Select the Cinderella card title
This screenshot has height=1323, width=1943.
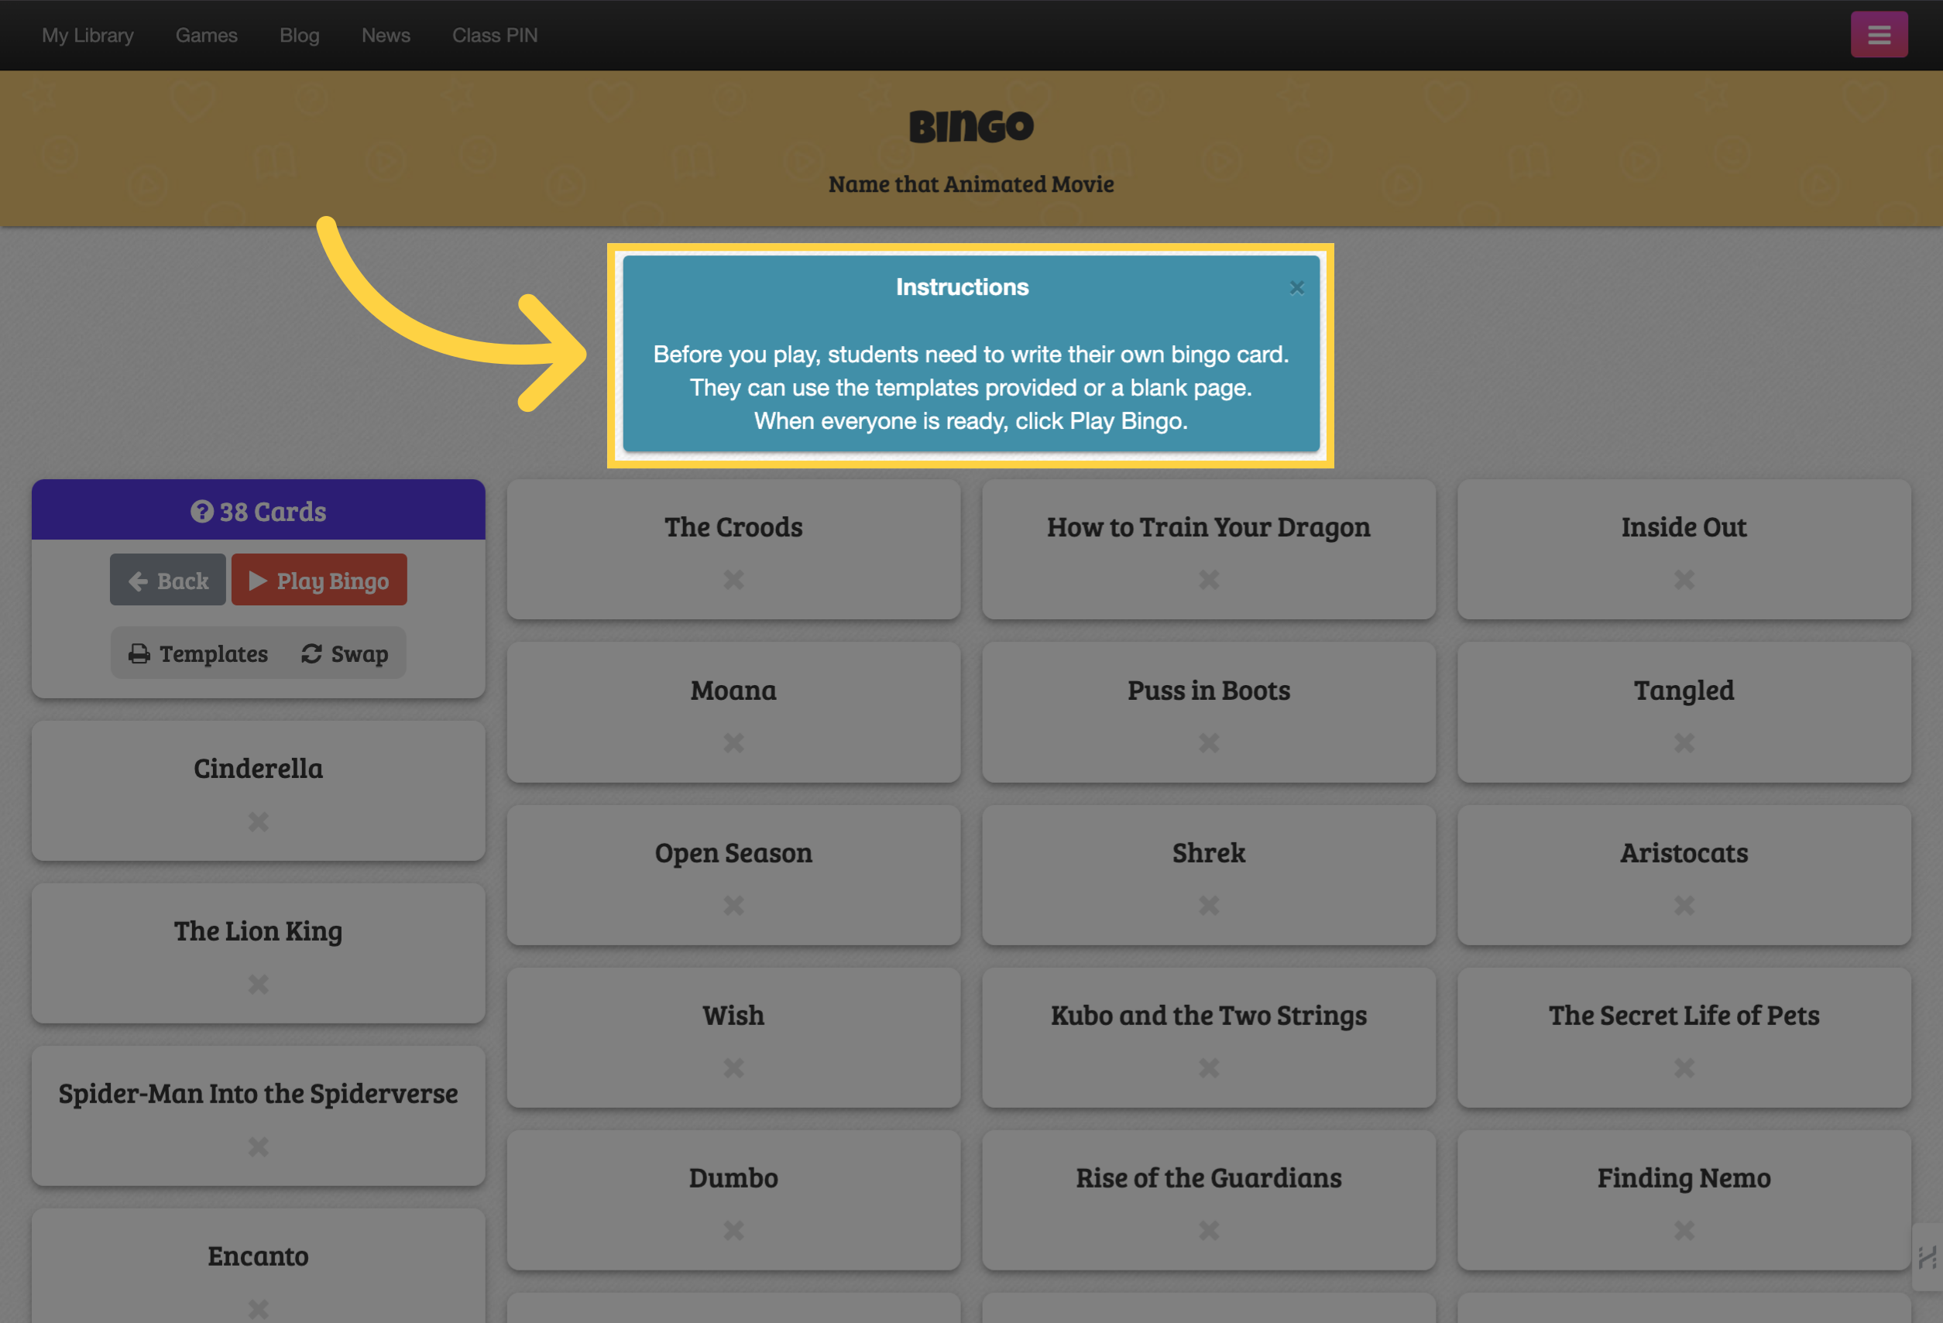click(259, 768)
